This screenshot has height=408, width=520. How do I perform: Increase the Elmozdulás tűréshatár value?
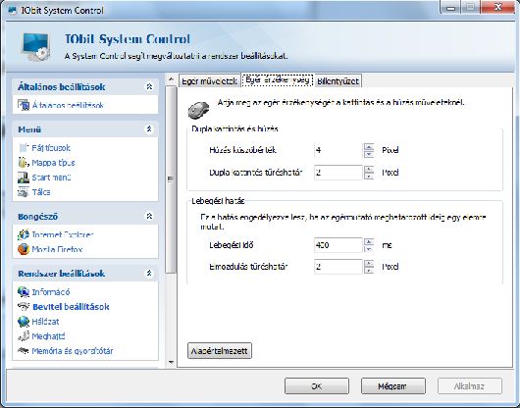tap(369, 263)
